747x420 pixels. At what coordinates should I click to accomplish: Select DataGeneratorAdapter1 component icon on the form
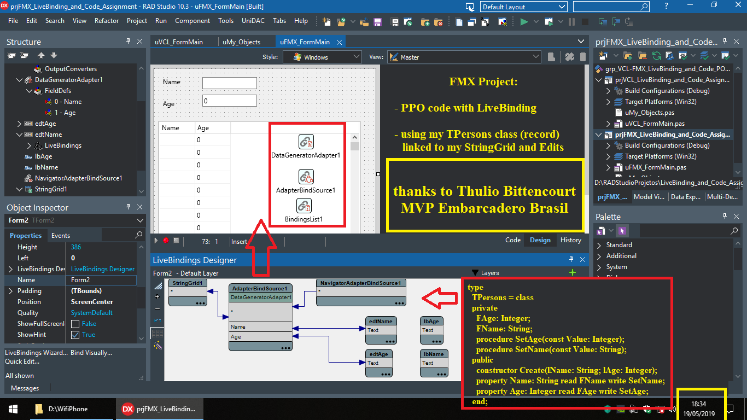click(x=306, y=142)
